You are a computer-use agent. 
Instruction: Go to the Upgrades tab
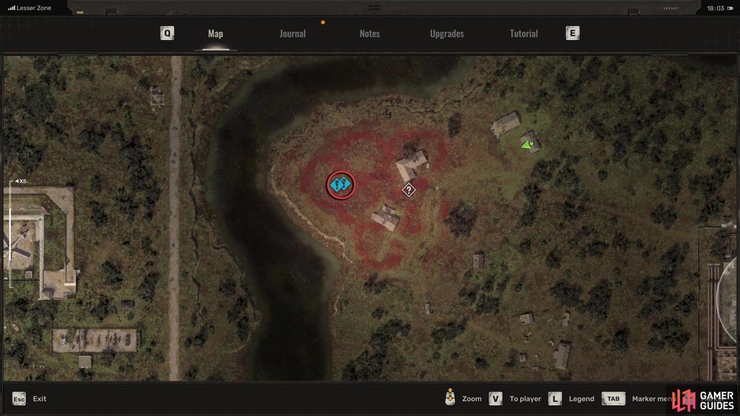[447, 33]
